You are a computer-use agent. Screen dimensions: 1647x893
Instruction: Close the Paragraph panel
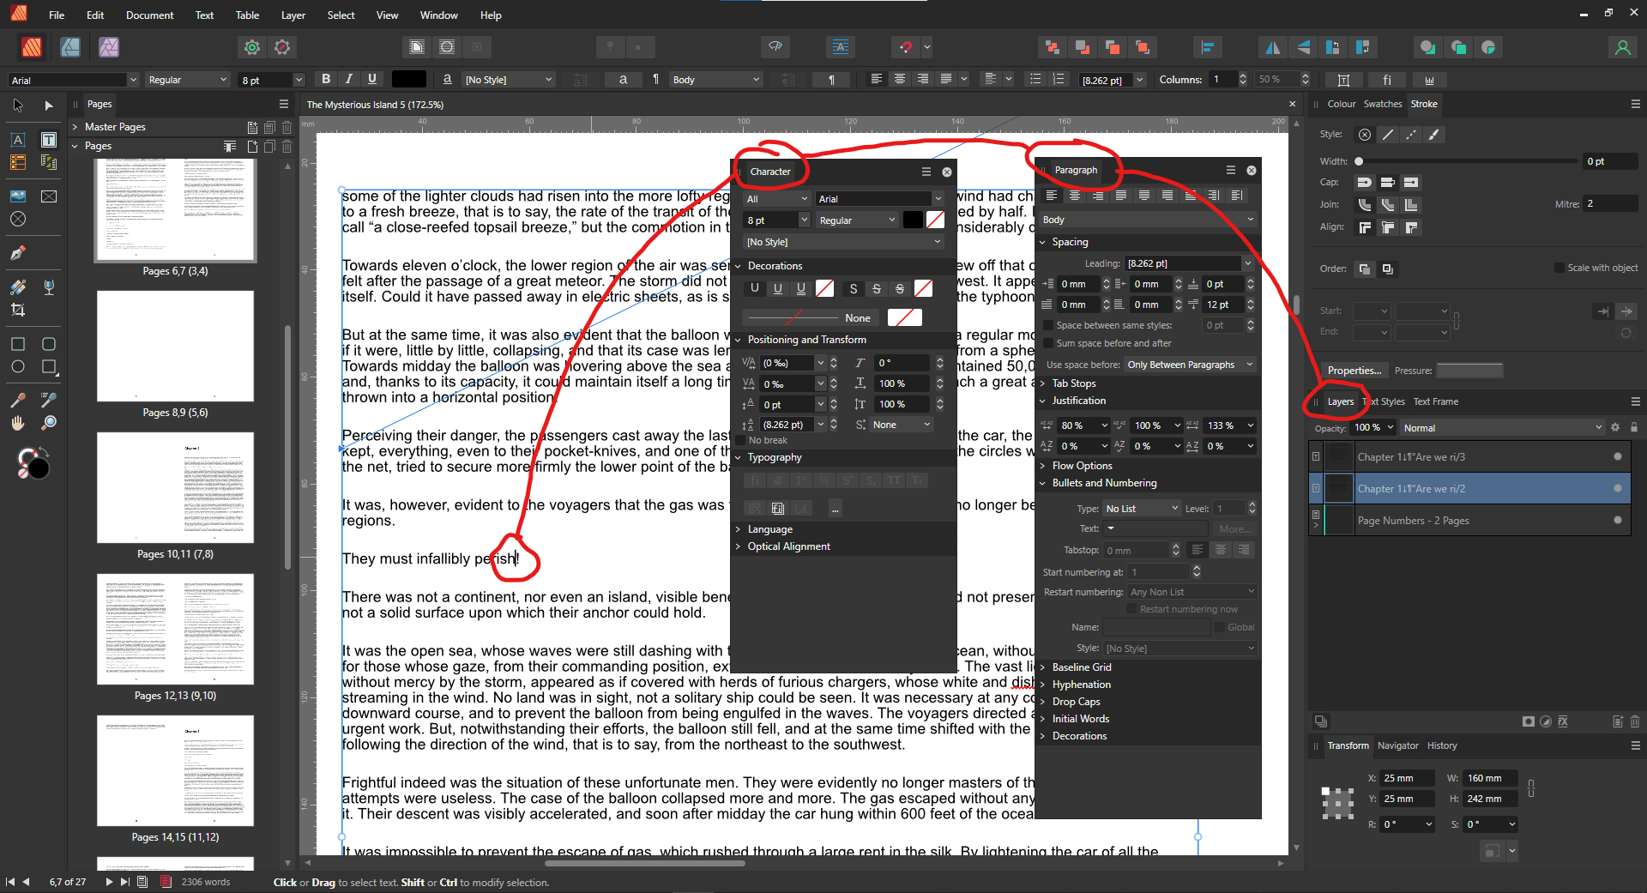(x=1252, y=170)
